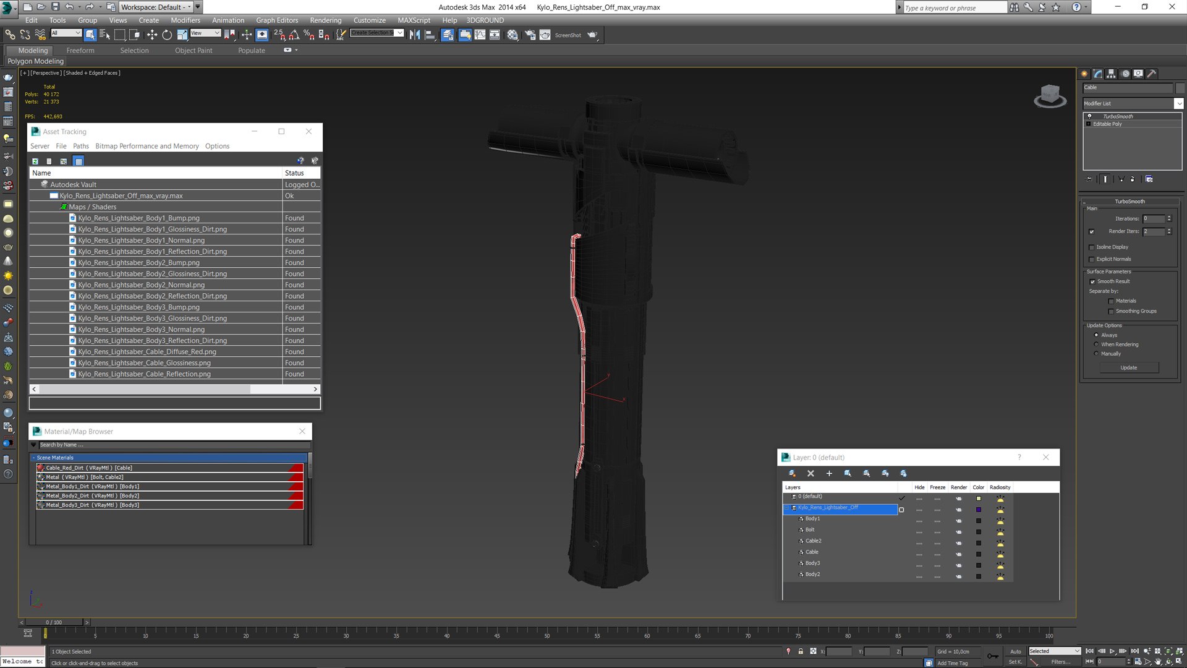Click Configure Modifier Sets icon
This screenshot has width=1187, height=668.
point(1149,179)
